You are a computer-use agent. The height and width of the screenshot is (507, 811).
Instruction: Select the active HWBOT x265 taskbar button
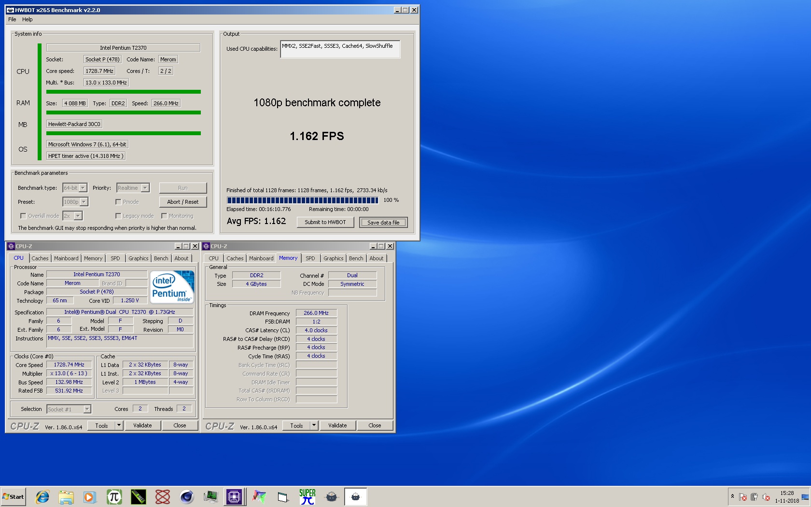pyautogui.click(x=355, y=496)
